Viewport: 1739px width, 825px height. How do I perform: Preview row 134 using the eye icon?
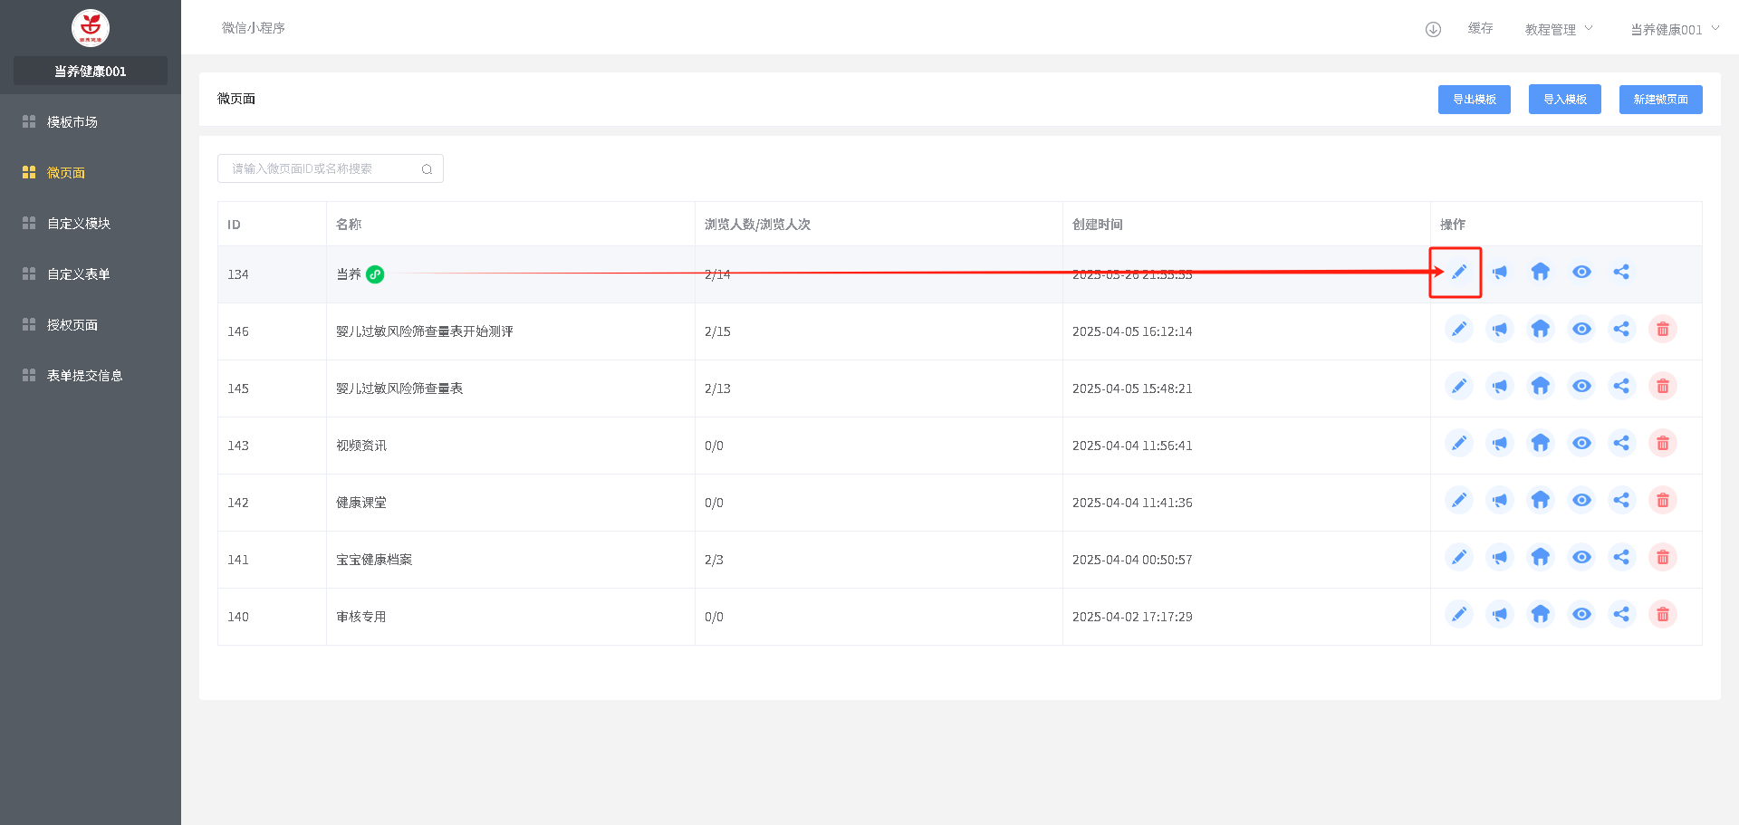pos(1581,272)
